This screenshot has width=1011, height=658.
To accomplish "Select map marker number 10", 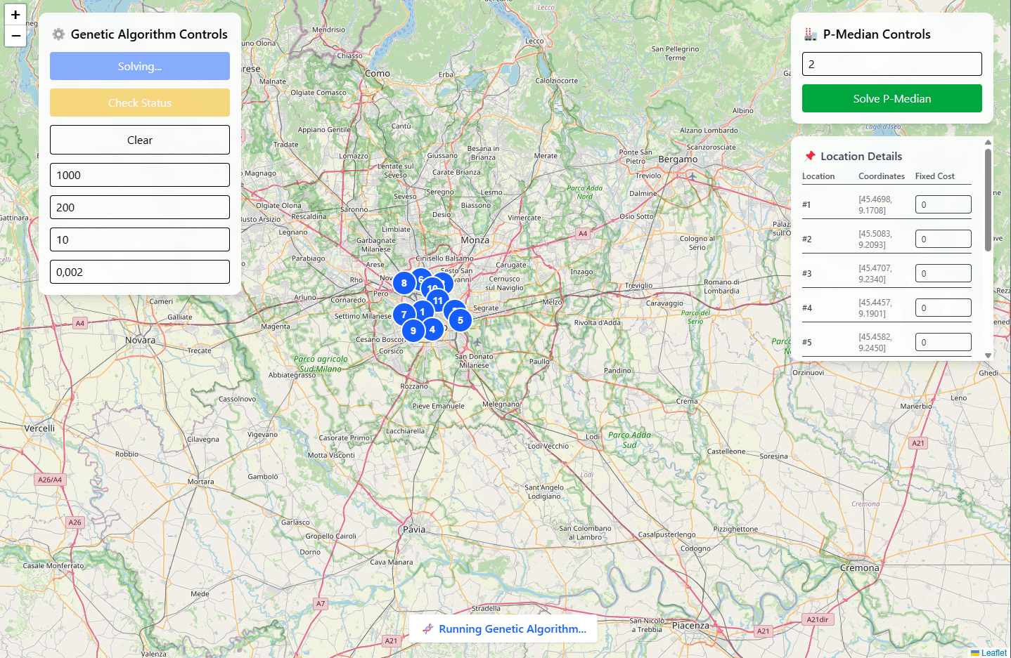I will pos(432,288).
